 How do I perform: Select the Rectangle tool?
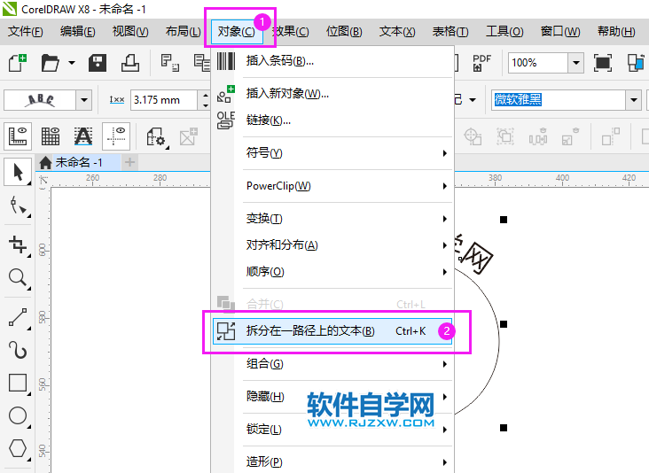pos(18,384)
